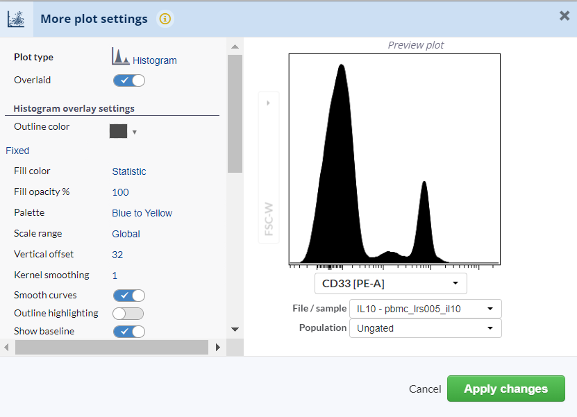Click the horizontal scroll left arrow
Viewport: 577px width, 417px height.
pyautogui.click(x=6, y=347)
